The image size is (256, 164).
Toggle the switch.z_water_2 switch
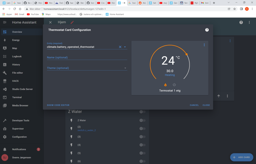[x=142, y=129]
